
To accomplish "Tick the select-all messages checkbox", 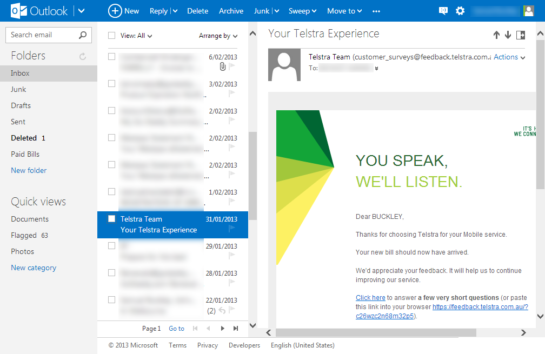I will point(111,36).
